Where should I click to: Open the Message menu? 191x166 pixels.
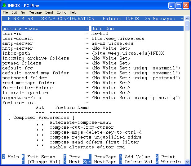tap(35, 12)
